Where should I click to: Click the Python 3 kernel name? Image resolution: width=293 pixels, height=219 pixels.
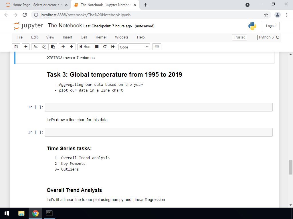point(266,37)
